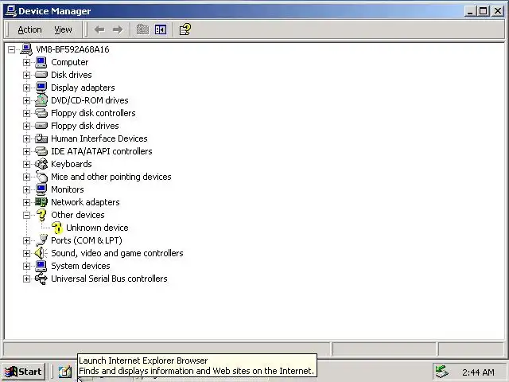This screenshot has height=382, width=509.
Task: Select the Keyboards label
Action: coord(72,164)
